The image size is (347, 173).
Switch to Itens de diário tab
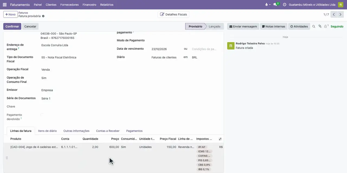(47, 131)
